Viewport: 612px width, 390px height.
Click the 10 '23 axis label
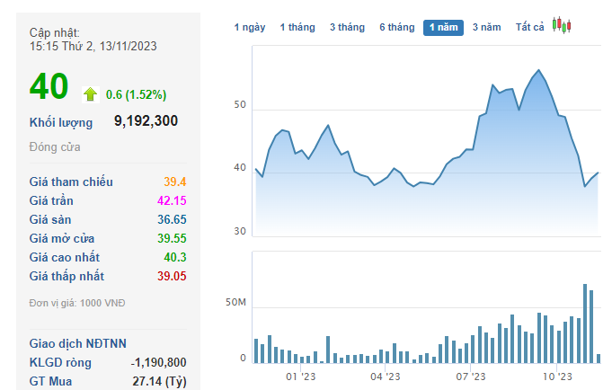(x=557, y=377)
